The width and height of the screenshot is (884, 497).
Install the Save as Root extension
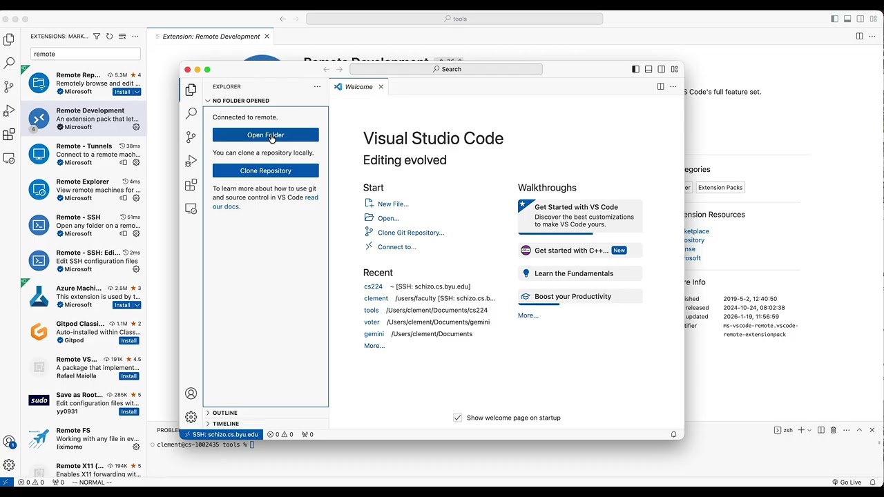coord(129,411)
